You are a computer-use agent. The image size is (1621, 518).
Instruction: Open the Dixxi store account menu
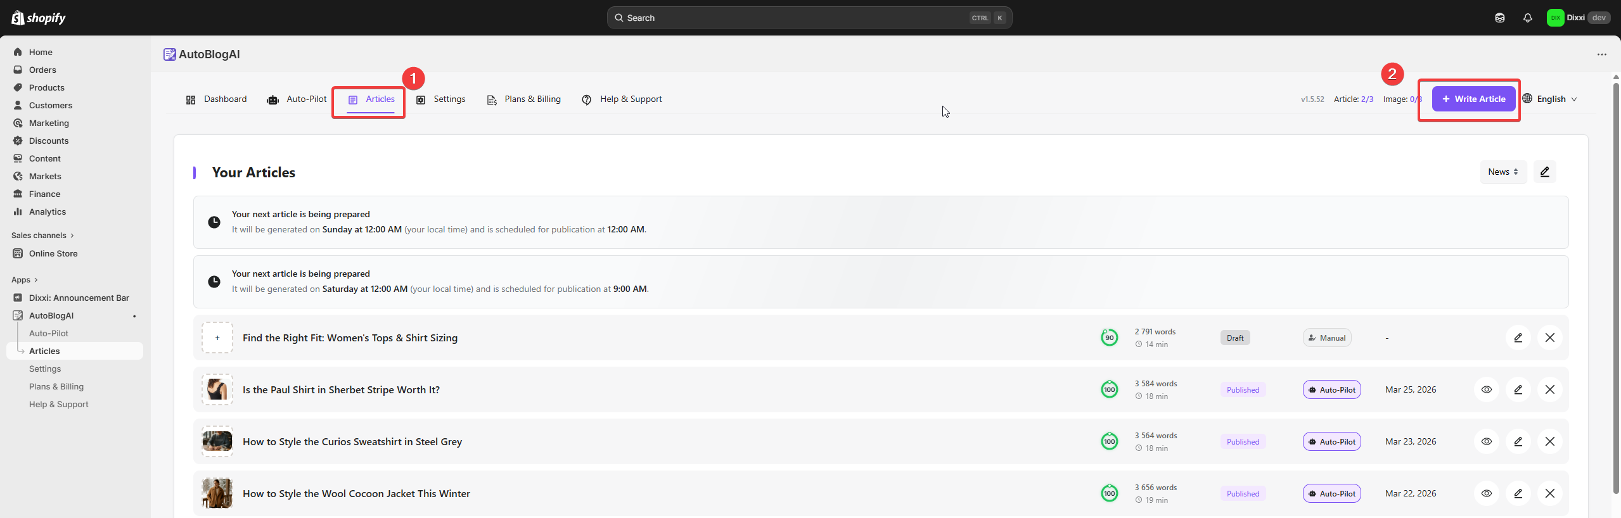(x=1578, y=18)
